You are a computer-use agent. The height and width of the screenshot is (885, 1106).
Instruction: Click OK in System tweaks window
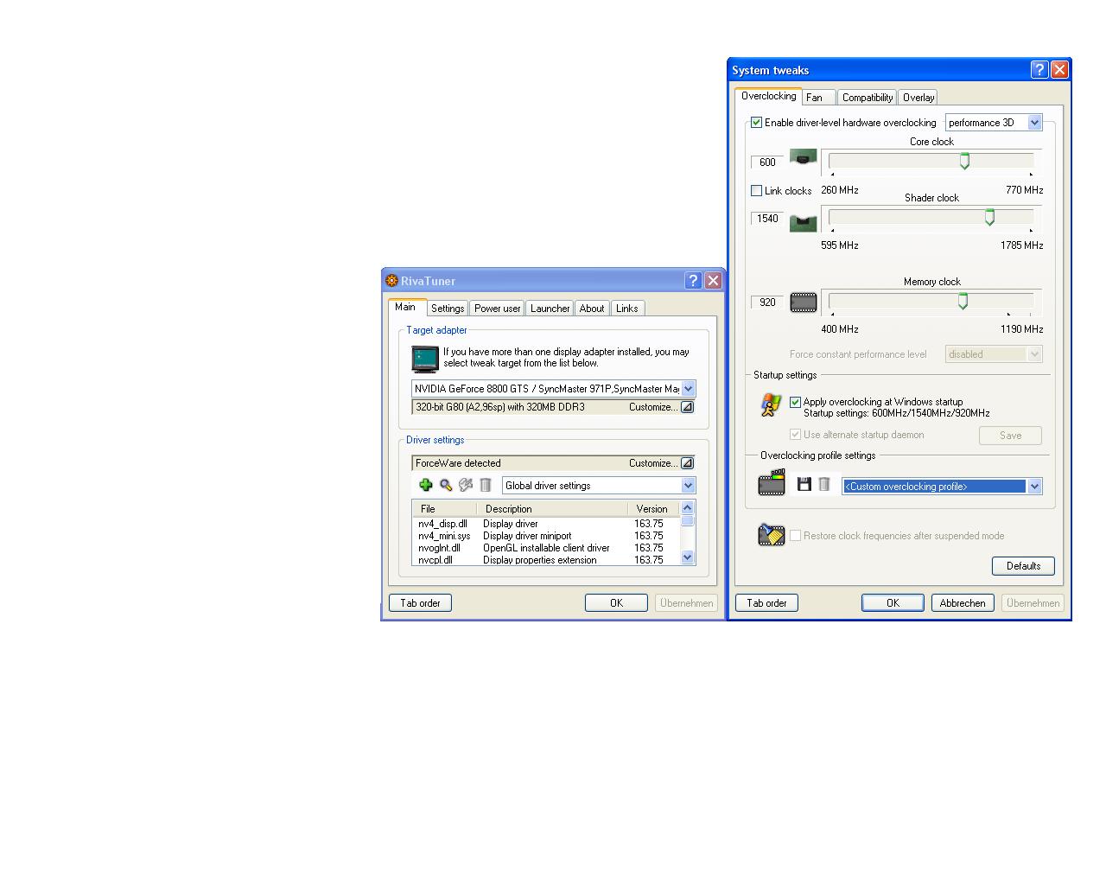tap(893, 603)
